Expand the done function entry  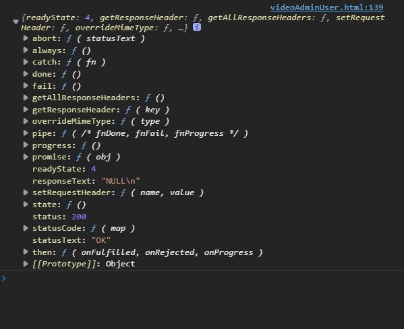point(26,74)
